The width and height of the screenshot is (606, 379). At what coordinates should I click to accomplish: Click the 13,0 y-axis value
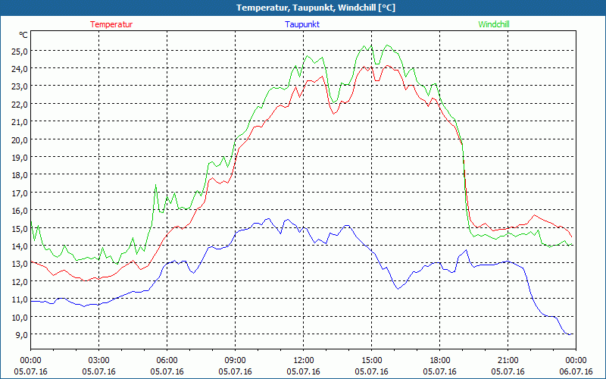[20, 264]
